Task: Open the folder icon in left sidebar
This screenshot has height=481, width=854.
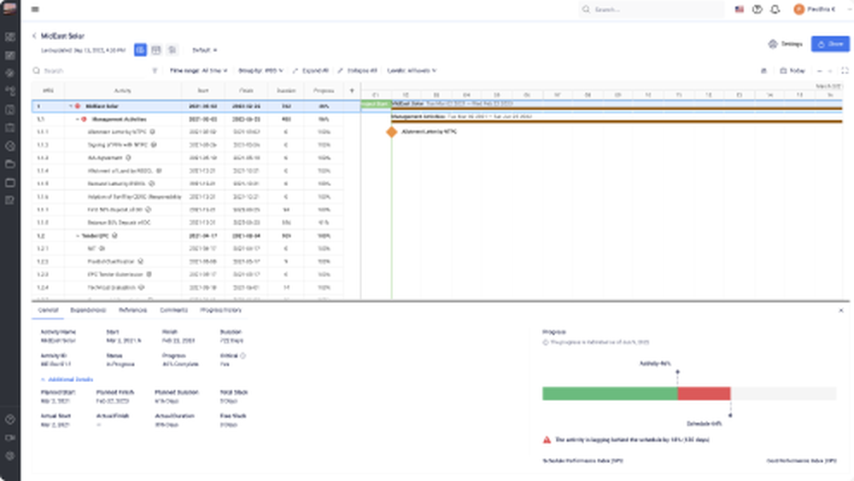Action: 9,165
